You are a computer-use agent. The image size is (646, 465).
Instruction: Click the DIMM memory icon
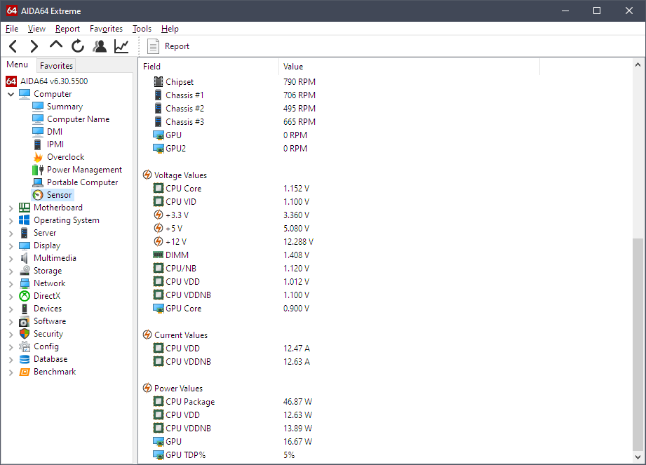159,255
